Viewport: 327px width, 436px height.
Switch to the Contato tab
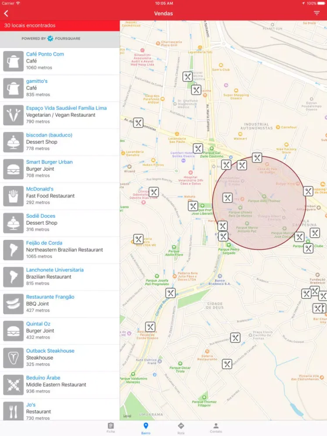(x=216, y=428)
